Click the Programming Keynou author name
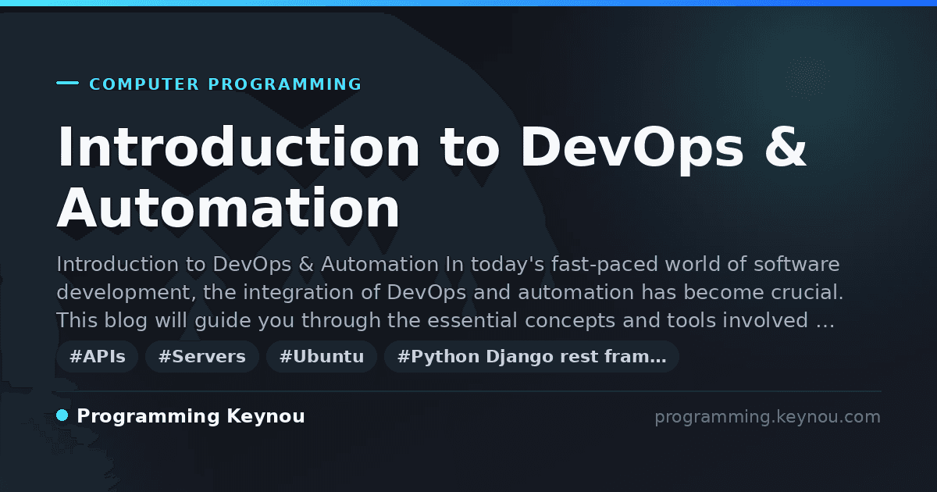 click(x=191, y=417)
